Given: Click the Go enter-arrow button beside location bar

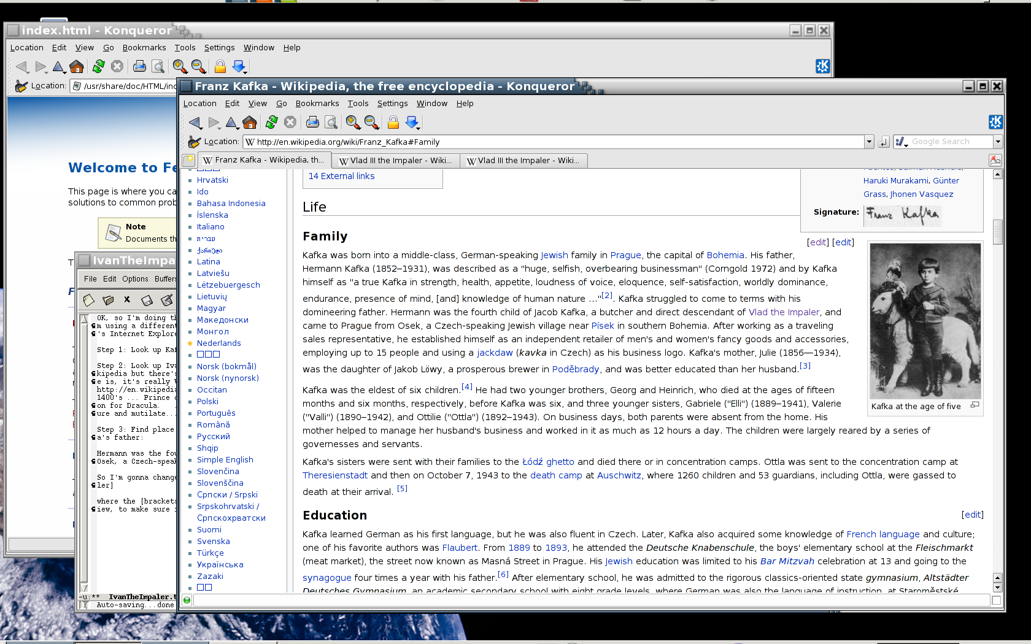Looking at the screenshot, I should point(884,142).
